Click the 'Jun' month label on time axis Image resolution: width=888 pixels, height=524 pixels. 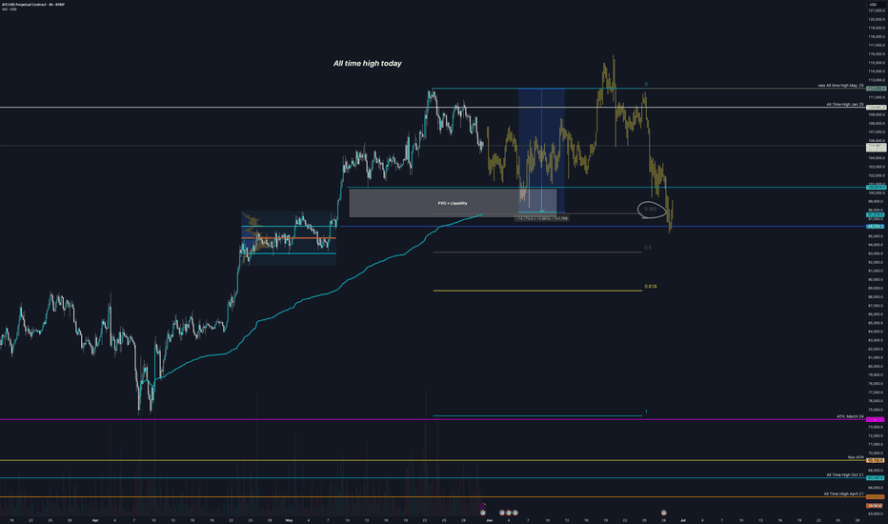tap(490, 520)
